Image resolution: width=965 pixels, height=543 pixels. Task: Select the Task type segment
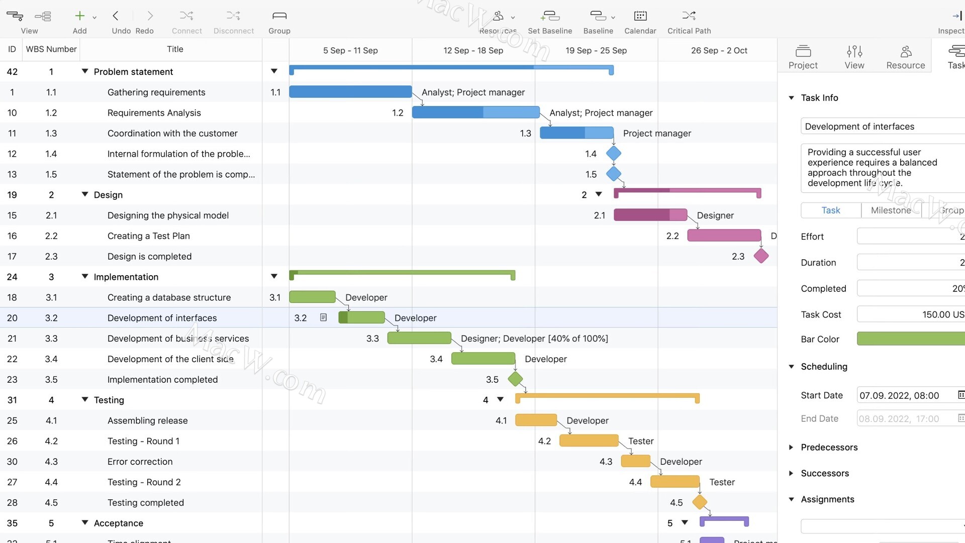pos(830,210)
